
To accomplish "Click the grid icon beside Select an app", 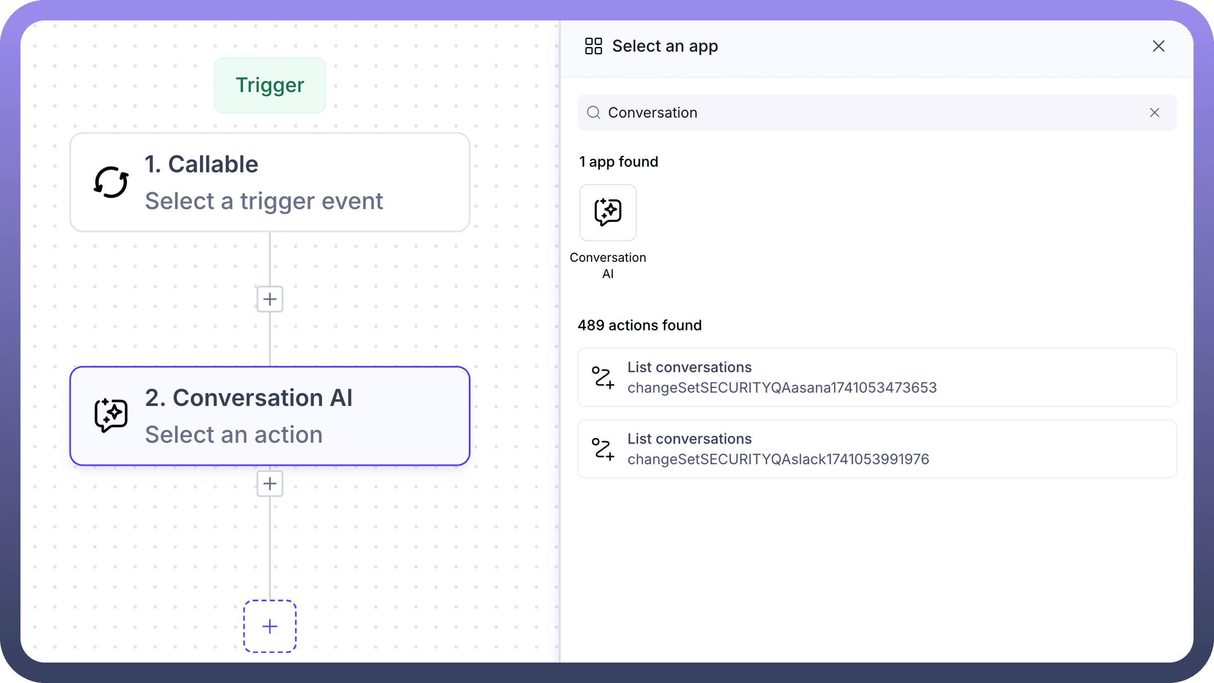I will coord(593,46).
